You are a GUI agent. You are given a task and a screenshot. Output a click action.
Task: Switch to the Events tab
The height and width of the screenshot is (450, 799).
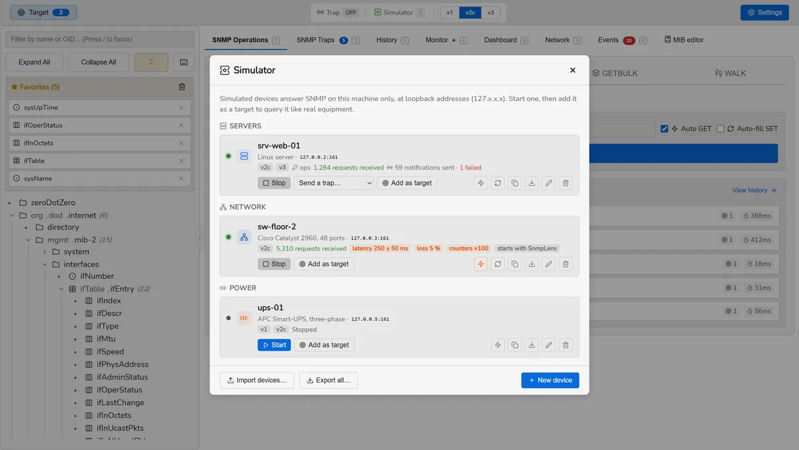pyautogui.click(x=622, y=40)
